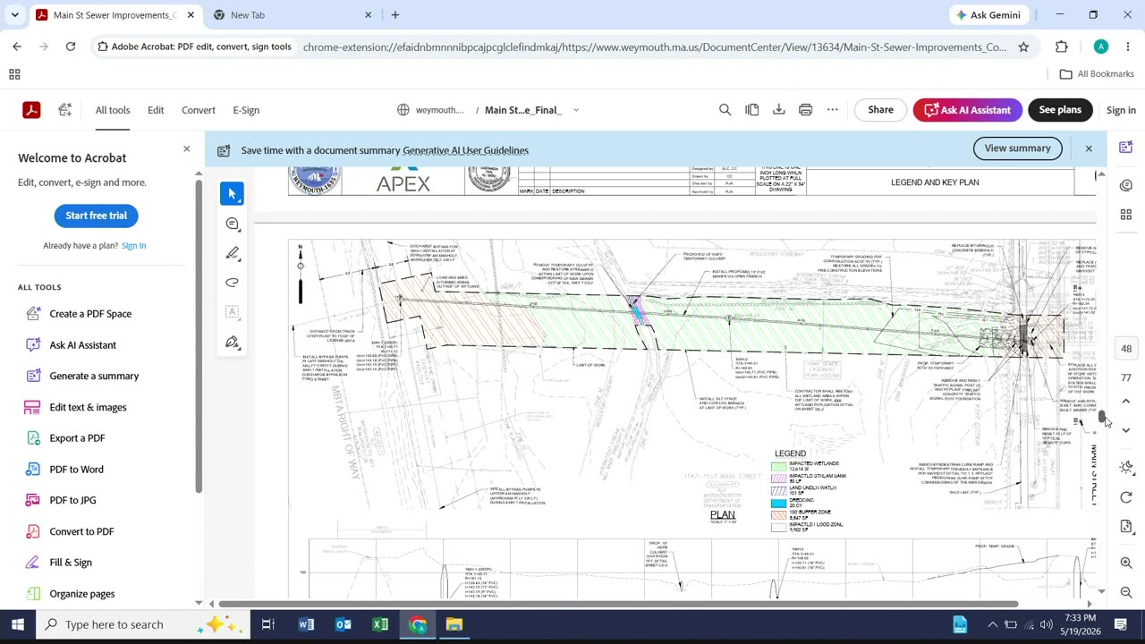The height and width of the screenshot is (644, 1145).
Task: Click the View summary button
Action: tap(1017, 148)
